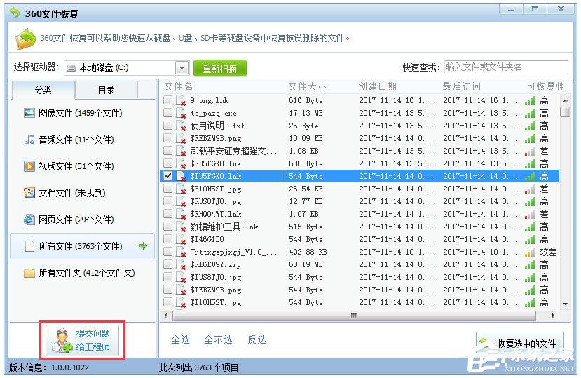Viewport: 581px width, 378px height.
Task: Click the web page files icon
Action: click(x=29, y=220)
